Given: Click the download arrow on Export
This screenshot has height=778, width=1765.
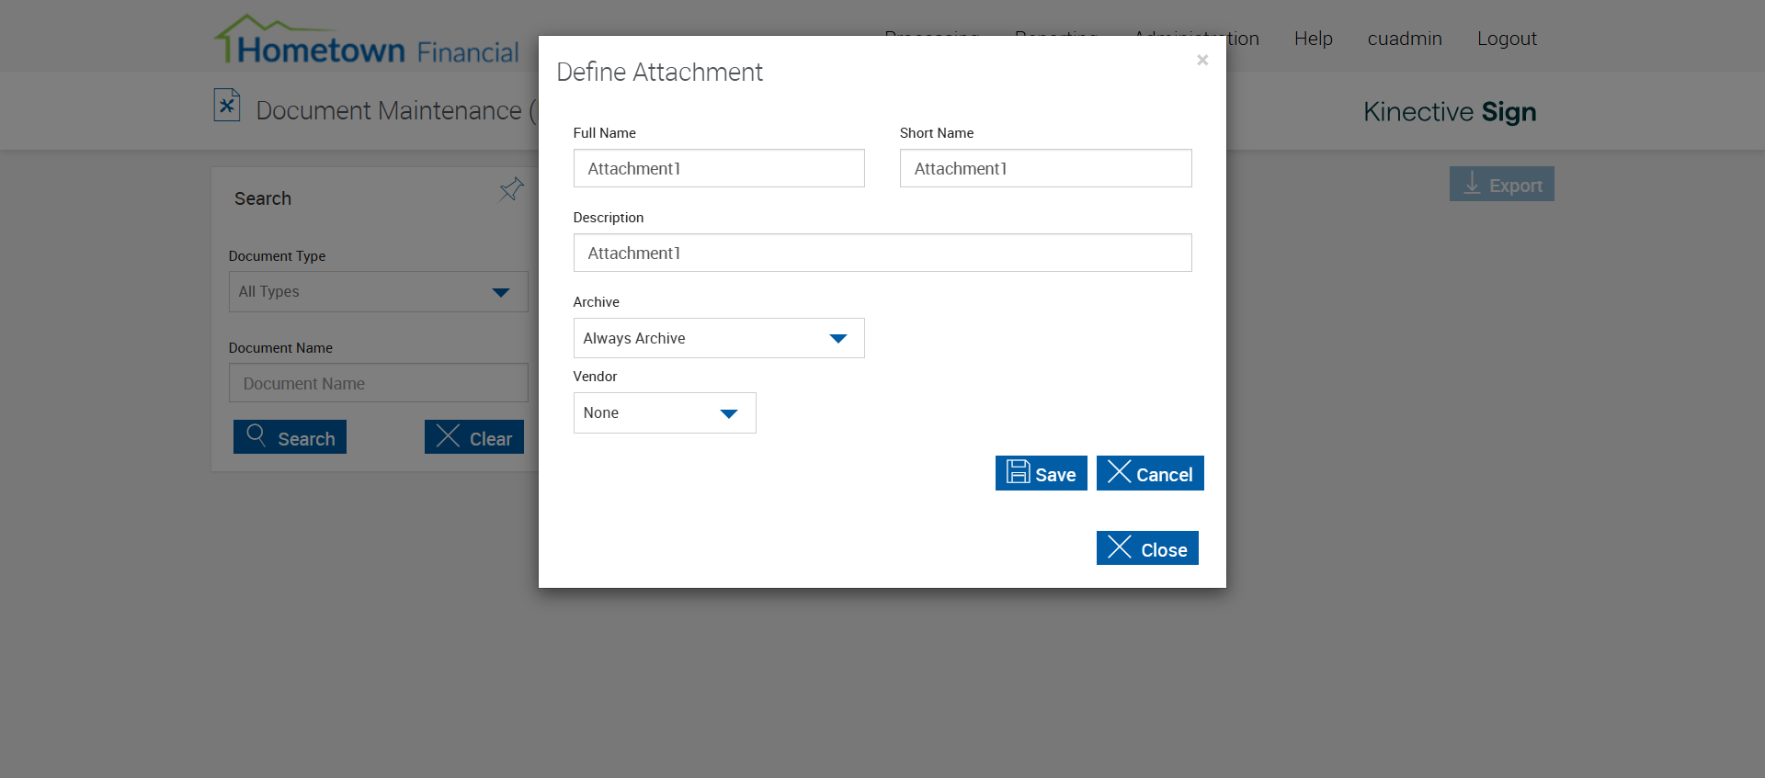Looking at the screenshot, I should tap(1472, 184).
